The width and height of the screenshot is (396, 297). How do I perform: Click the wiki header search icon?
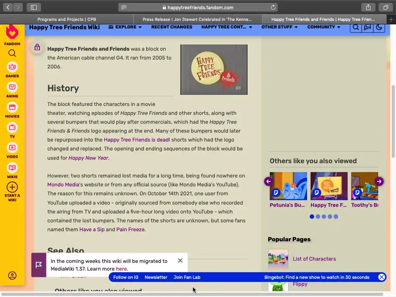pyautogui.click(x=356, y=27)
